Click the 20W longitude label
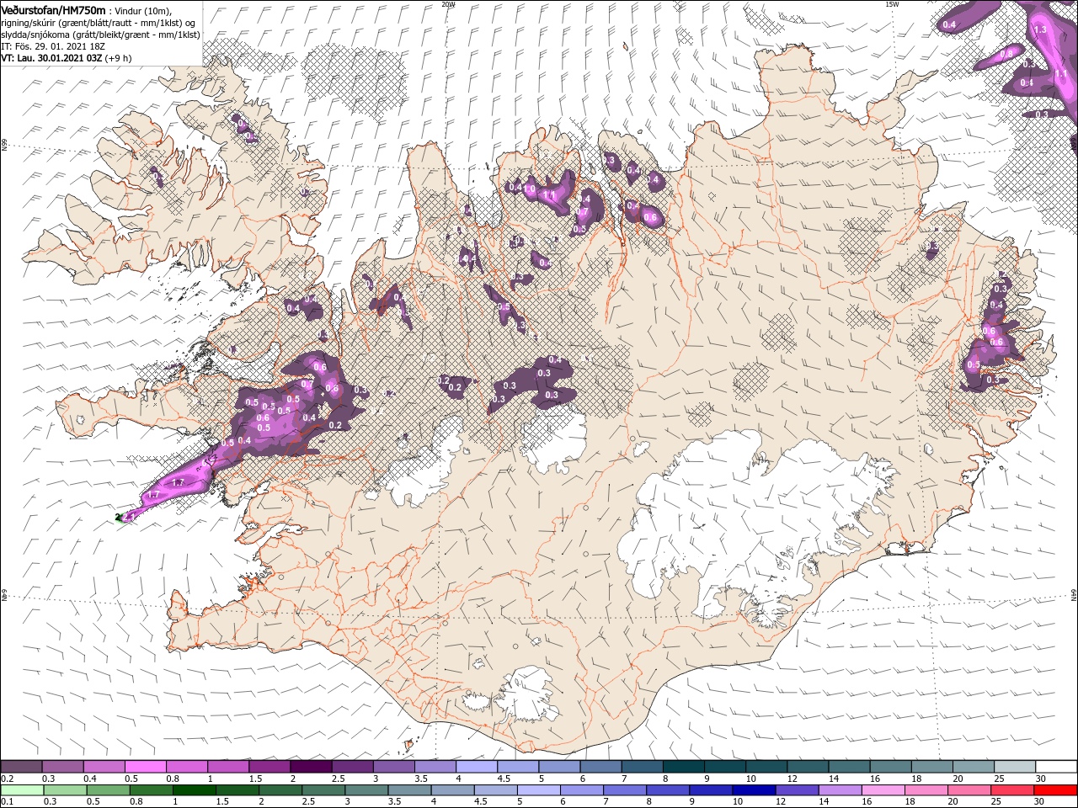This screenshot has width=1078, height=808. [448, 4]
